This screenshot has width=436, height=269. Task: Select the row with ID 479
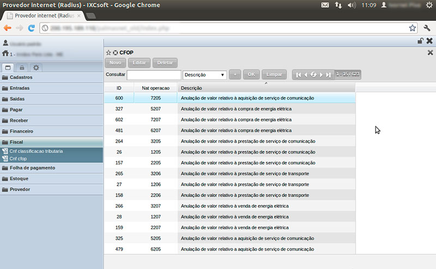coord(230,249)
